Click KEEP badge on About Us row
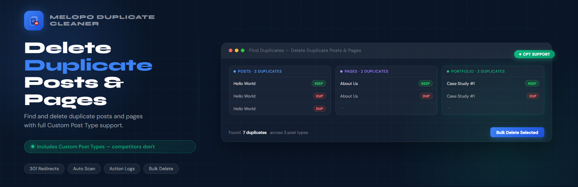This screenshot has width=578, height=187. pos(425,83)
